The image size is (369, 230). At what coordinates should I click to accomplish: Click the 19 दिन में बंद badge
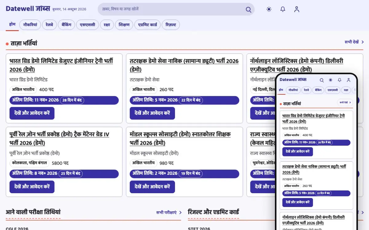[191, 174]
